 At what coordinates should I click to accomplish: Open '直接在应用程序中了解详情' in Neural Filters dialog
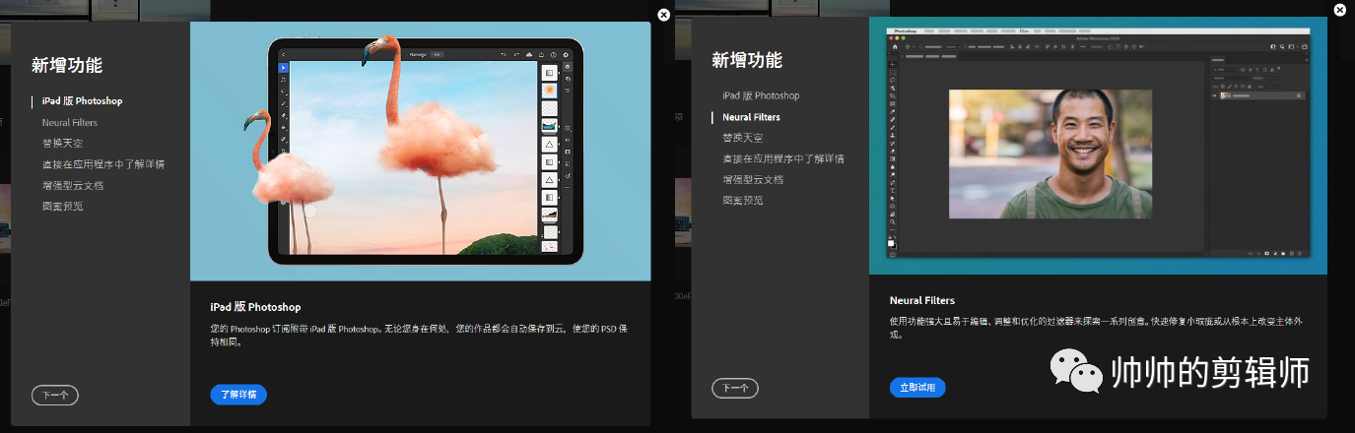tap(782, 158)
